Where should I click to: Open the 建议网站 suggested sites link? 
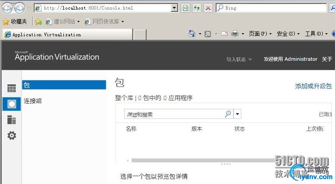[x=63, y=21]
